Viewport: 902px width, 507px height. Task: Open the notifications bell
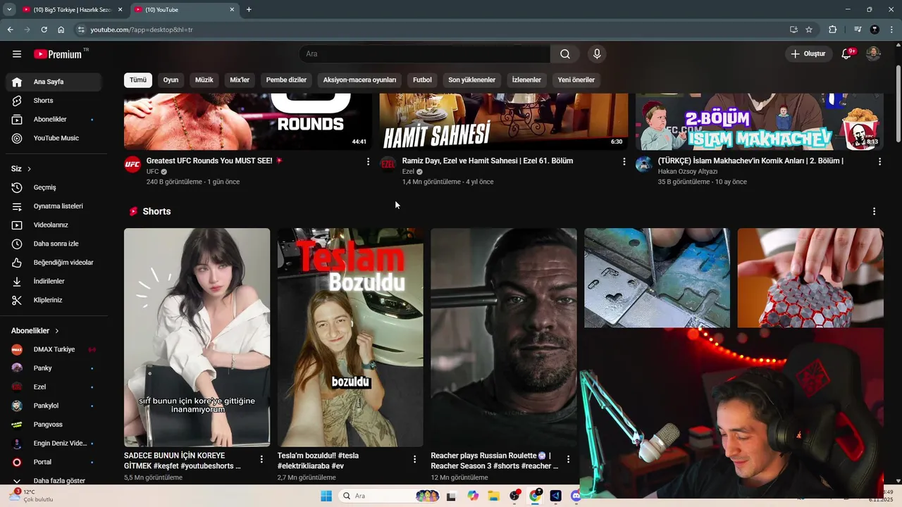[847, 54]
